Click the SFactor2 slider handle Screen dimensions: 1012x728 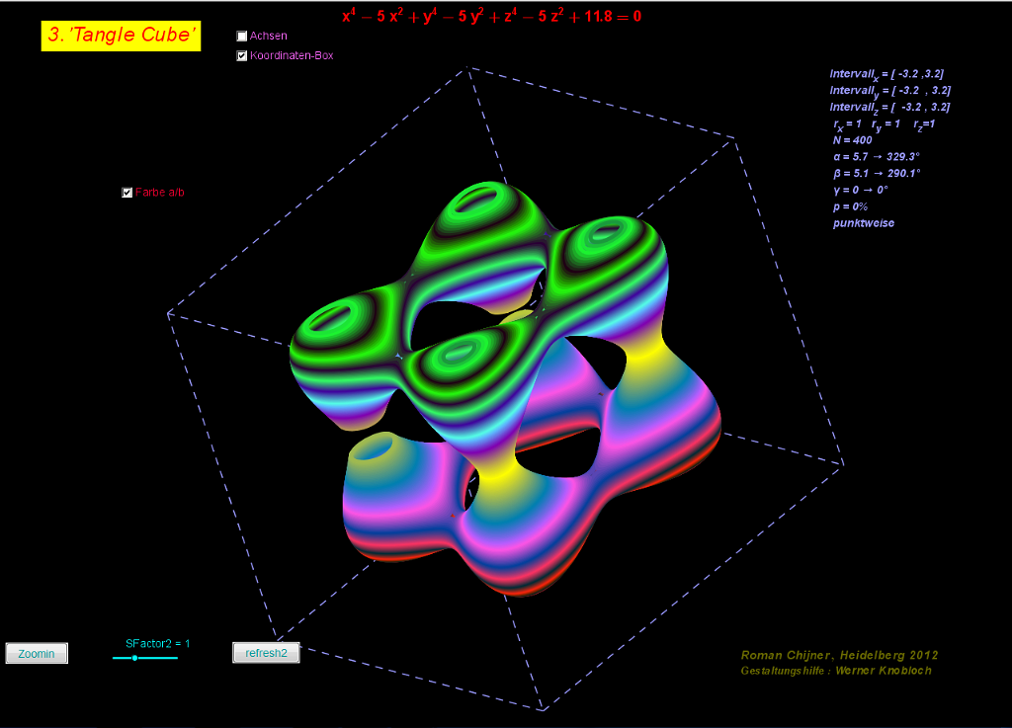134,658
